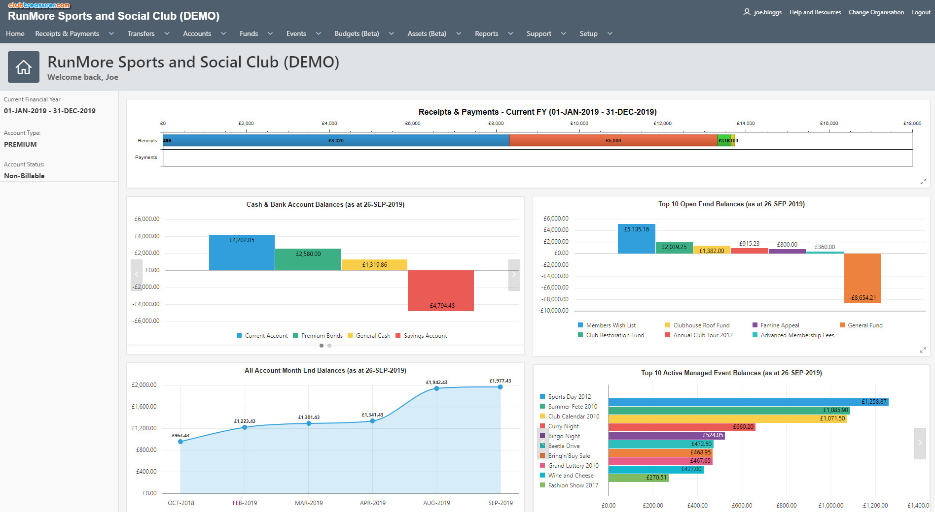The image size is (935, 512).
Task: Toggle Annual Club Tour 2012 legend entry
Action: point(699,335)
